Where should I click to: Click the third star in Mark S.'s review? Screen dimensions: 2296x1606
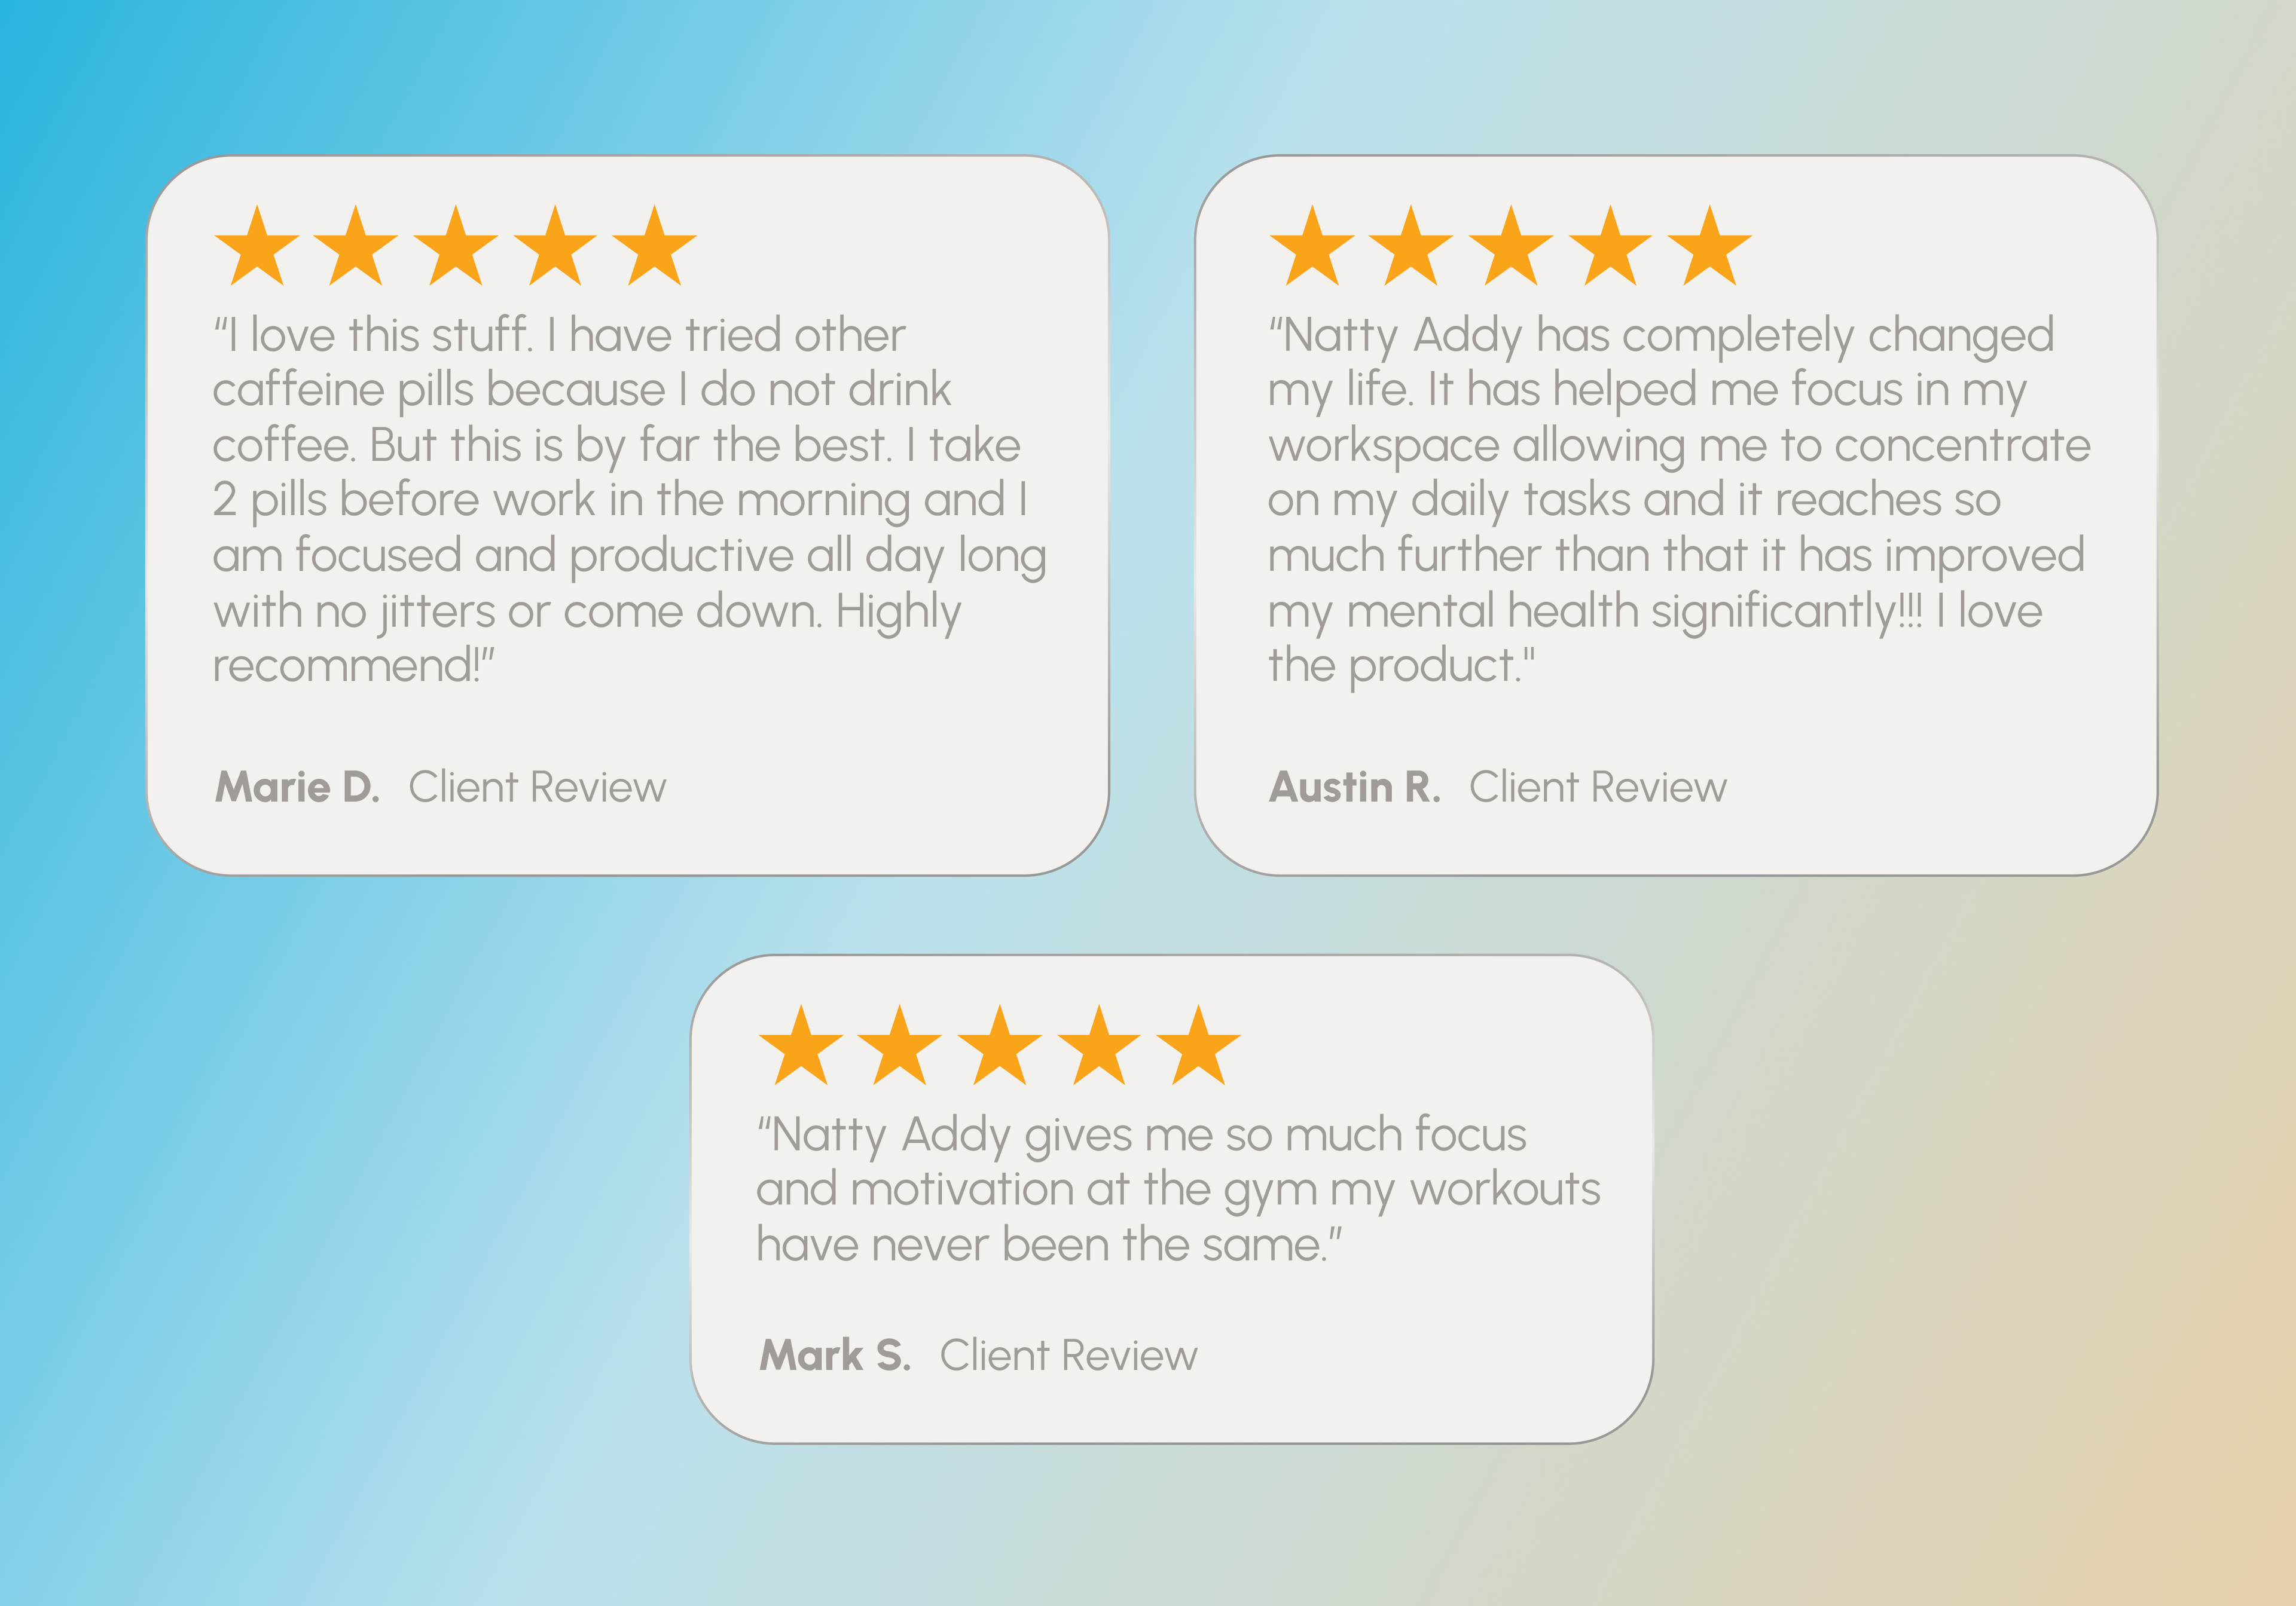click(x=1000, y=1048)
